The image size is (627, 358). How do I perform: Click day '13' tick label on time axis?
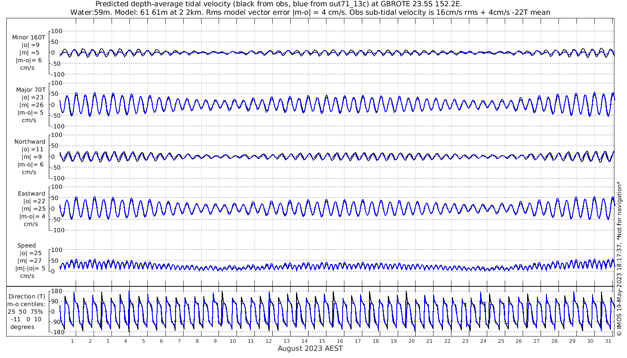286,341
